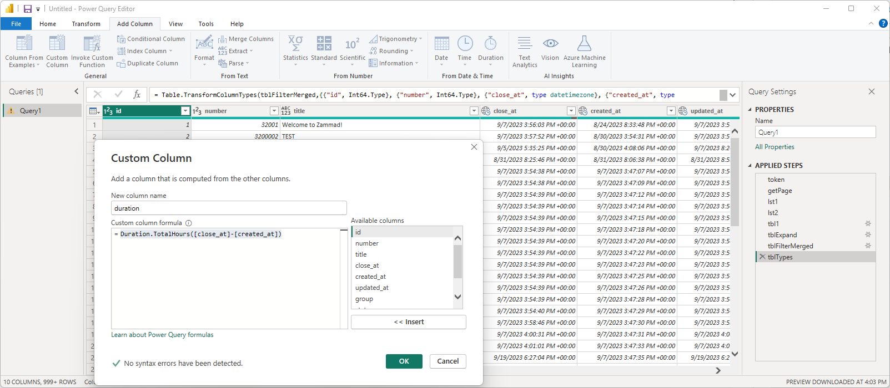
Task: Collapse the PROPERTIES section
Action: click(750, 110)
